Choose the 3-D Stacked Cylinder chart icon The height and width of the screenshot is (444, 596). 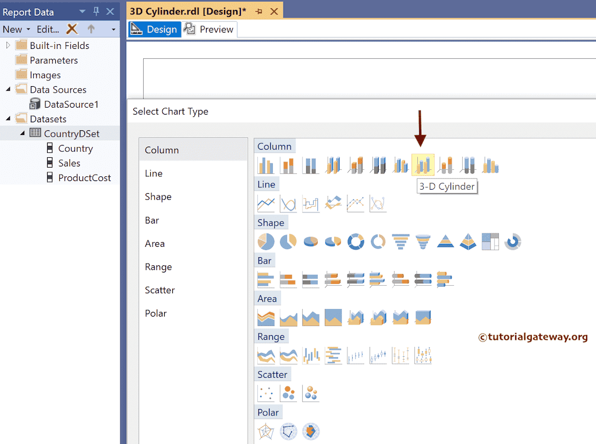click(445, 165)
